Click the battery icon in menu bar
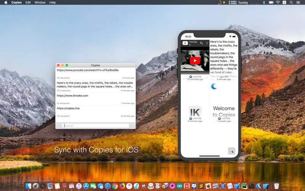The image size is (305, 191). tap(271, 2)
